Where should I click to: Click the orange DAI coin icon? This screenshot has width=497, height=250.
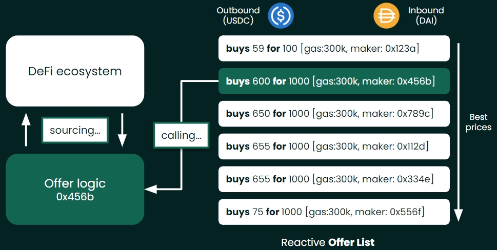click(386, 16)
